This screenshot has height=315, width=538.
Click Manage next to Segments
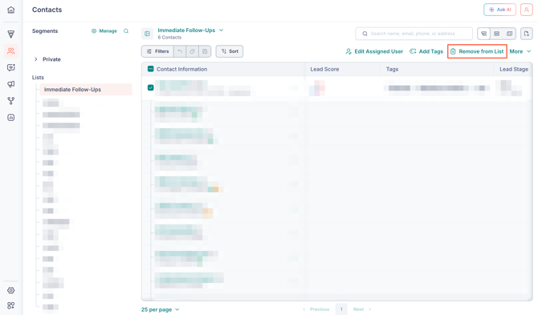pyautogui.click(x=104, y=30)
